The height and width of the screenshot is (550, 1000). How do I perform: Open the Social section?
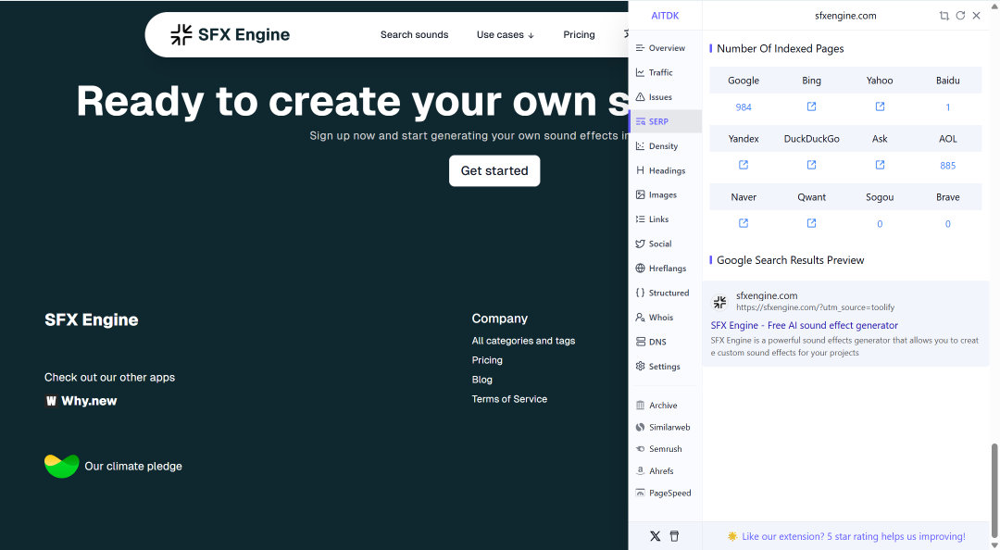[665, 244]
